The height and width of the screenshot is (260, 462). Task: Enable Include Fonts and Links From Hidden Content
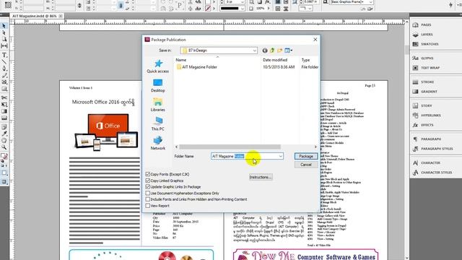tap(147, 199)
